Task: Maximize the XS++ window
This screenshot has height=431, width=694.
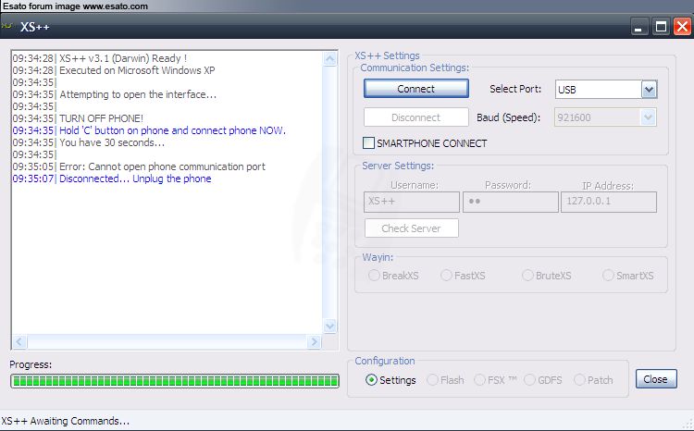Action: click(661, 27)
